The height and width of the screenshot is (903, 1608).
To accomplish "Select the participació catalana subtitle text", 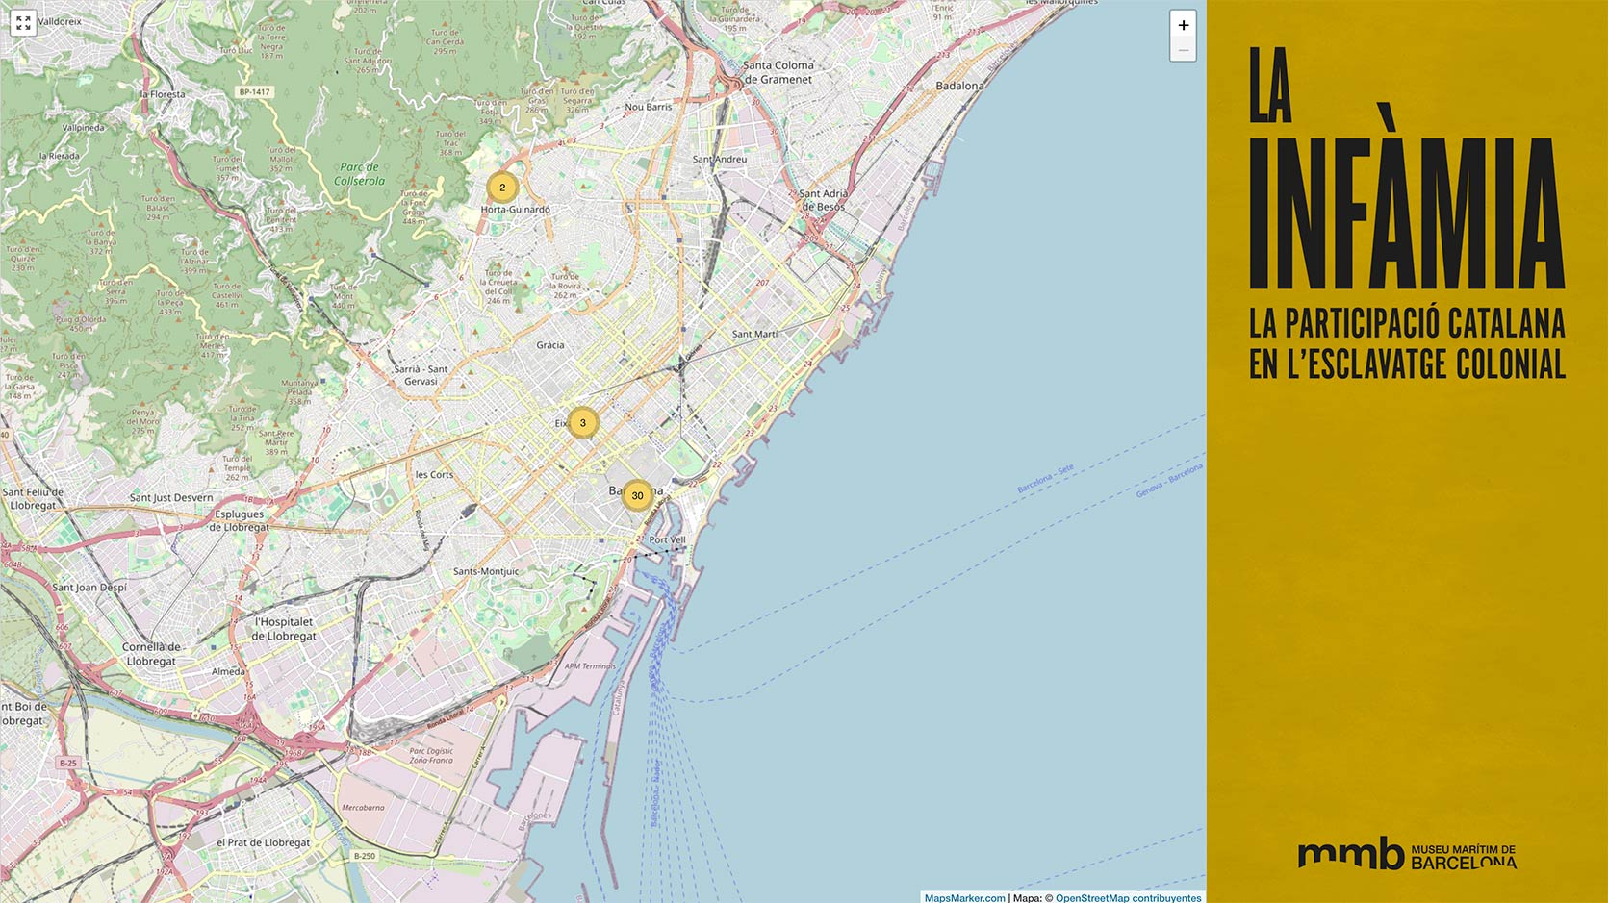I will [x=1406, y=343].
